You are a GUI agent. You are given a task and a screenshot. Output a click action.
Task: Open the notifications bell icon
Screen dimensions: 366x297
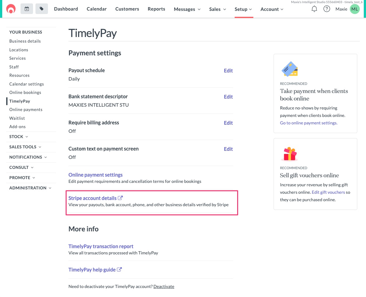[x=314, y=9]
